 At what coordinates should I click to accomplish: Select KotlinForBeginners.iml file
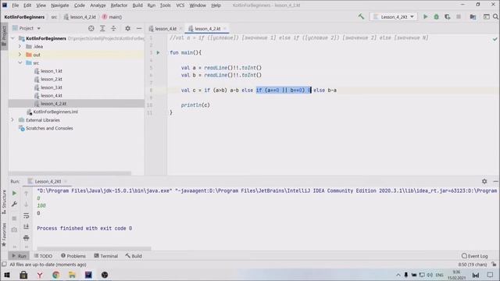tap(55, 112)
